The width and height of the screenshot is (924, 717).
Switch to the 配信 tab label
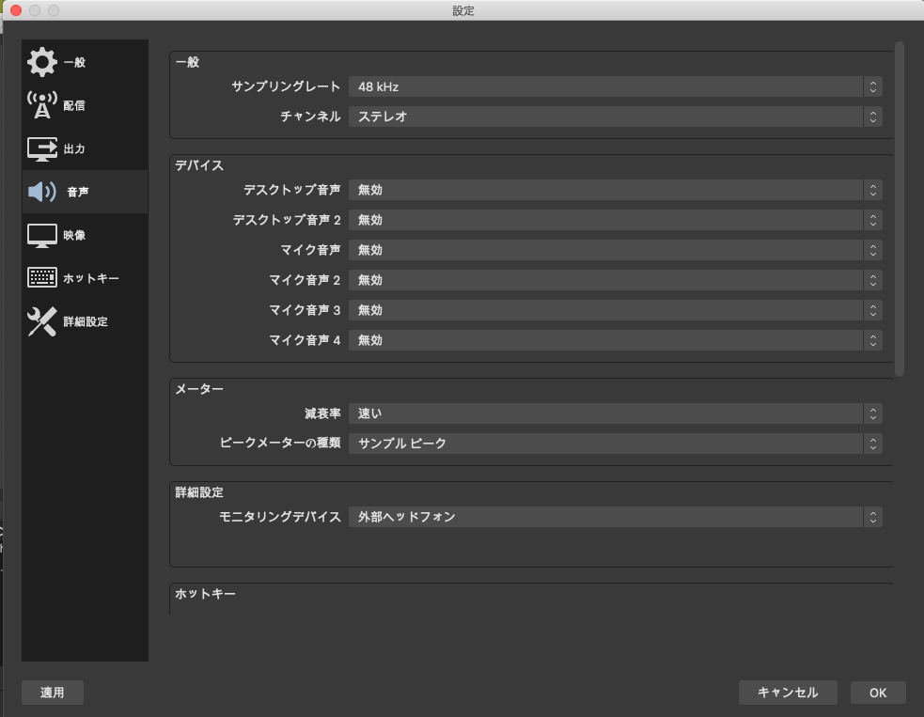74,105
